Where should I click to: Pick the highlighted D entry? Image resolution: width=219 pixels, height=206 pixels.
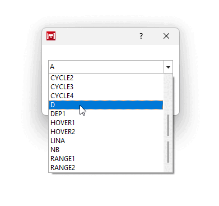point(106,105)
